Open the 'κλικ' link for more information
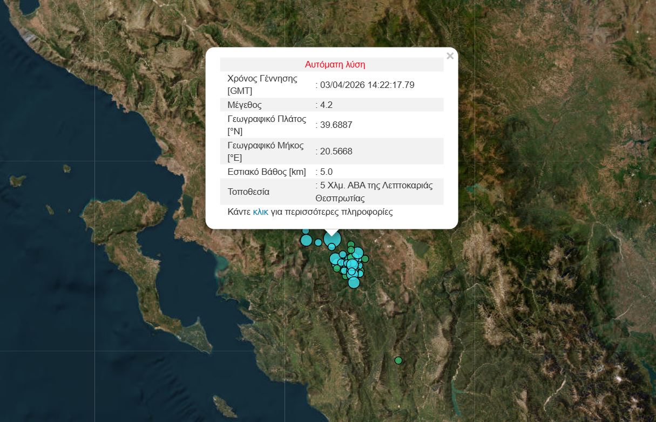656x422 pixels. click(260, 212)
